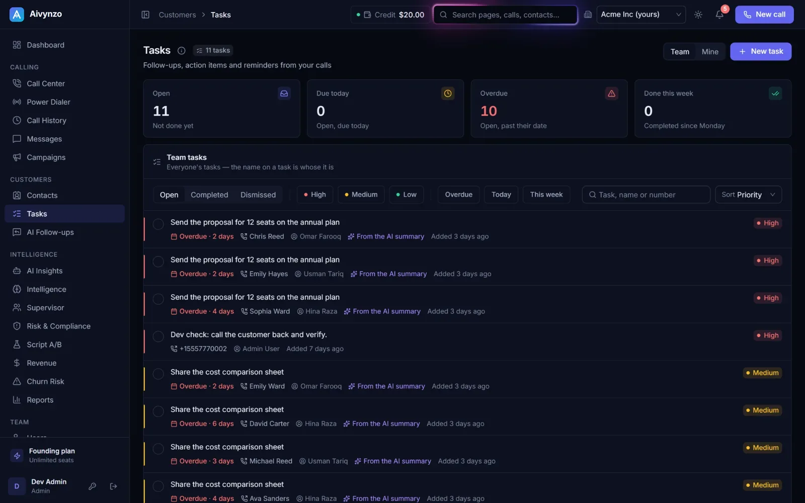The width and height of the screenshot is (805, 503).
Task: Open notifications bell
Action: coord(719,15)
